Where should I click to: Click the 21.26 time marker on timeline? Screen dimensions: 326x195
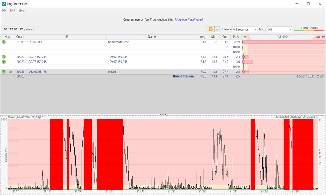[295, 191]
